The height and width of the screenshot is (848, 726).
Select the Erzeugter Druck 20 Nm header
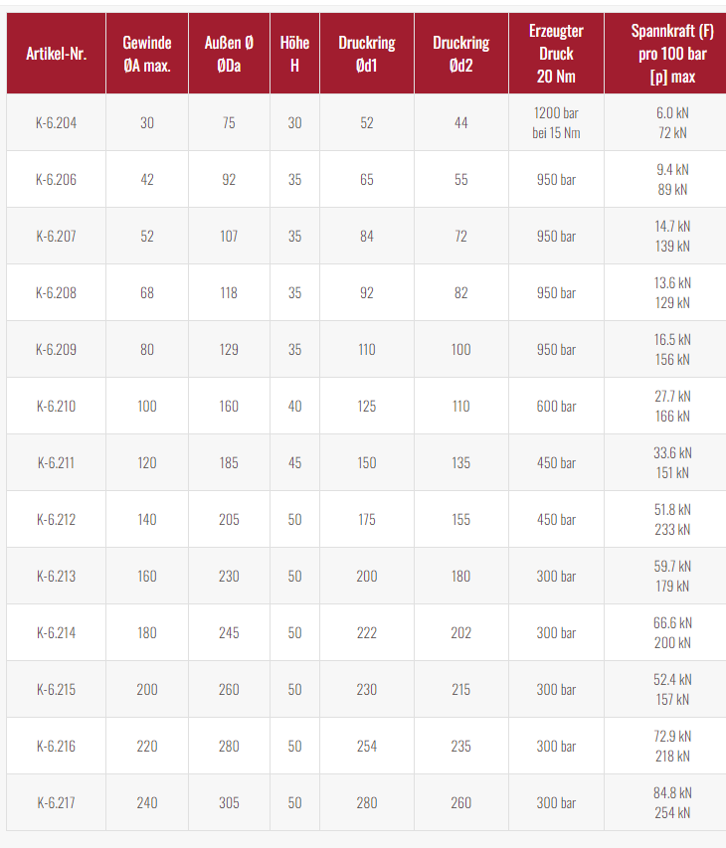(x=556, y=54)
